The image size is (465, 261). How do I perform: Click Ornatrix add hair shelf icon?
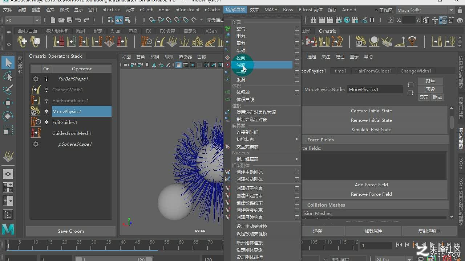coord(23,42)
